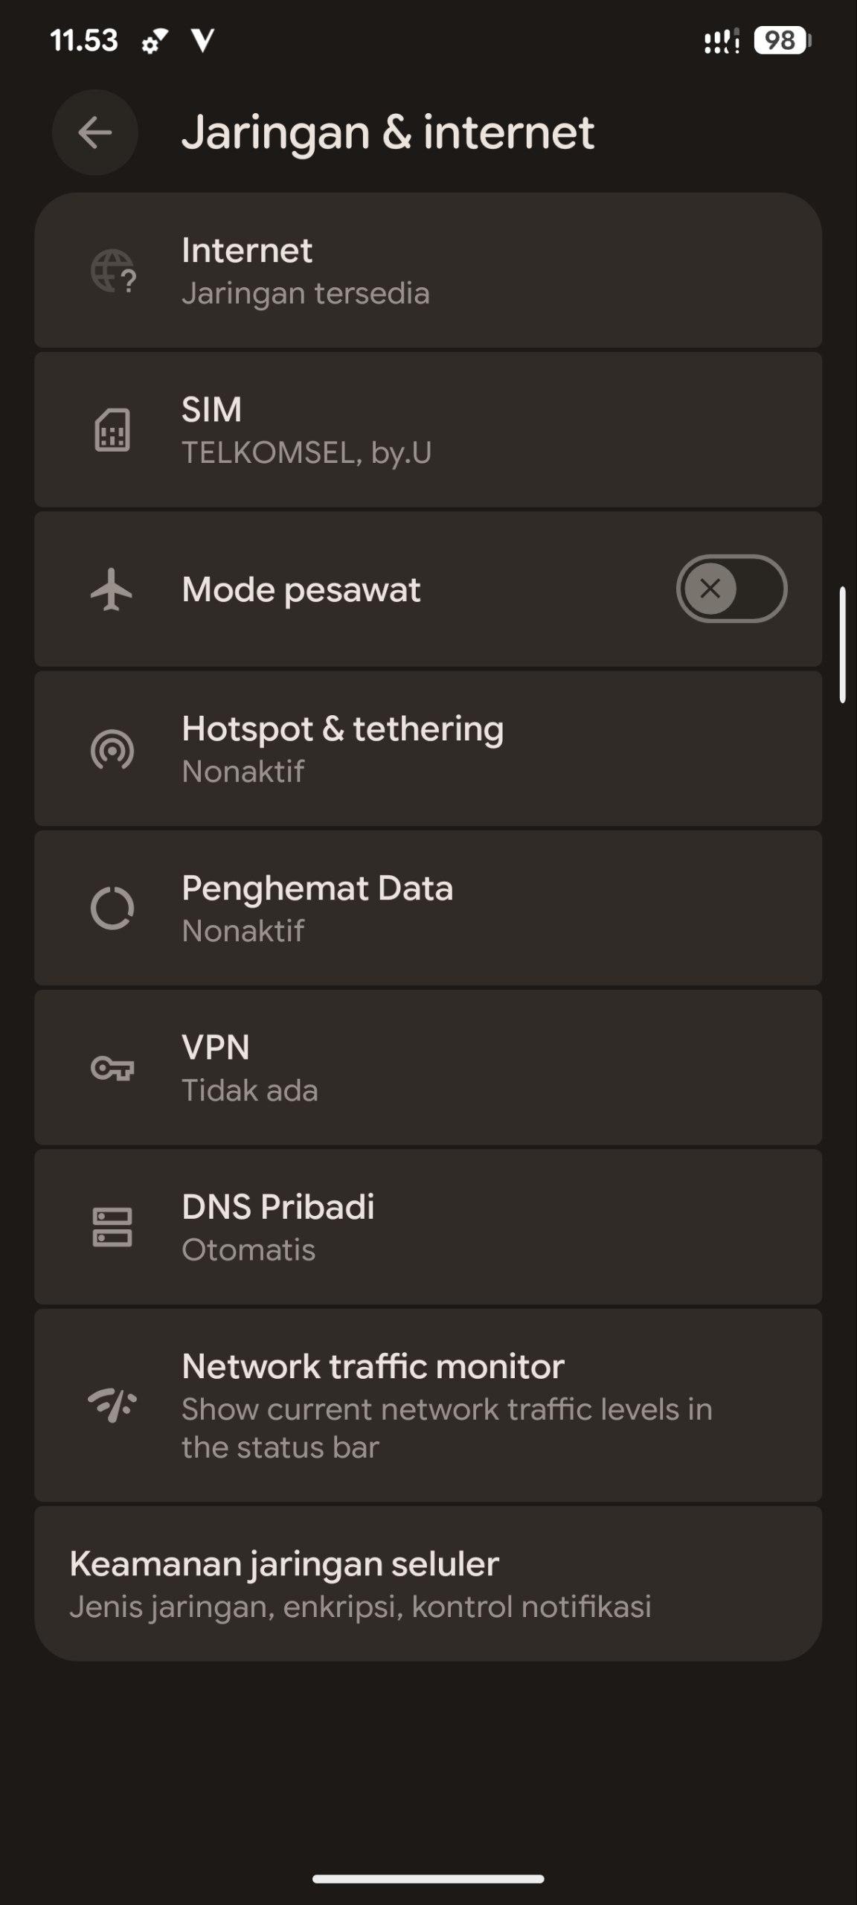Click the Penghemat Data circle icon
Screen dimensions: 857x1905
(x=112, y=909)
